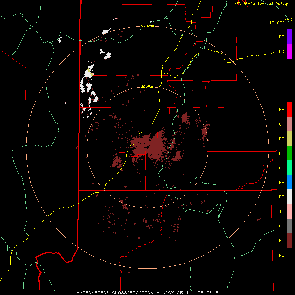
Task: Click the RF purple legend swatch
Action: 289,37
